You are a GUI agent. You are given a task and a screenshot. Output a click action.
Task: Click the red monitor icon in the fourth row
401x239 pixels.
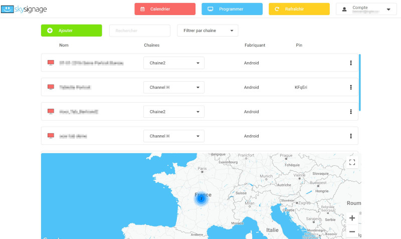[51, 136]
